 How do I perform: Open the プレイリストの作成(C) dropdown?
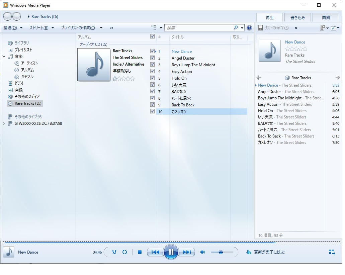point(82,28)
